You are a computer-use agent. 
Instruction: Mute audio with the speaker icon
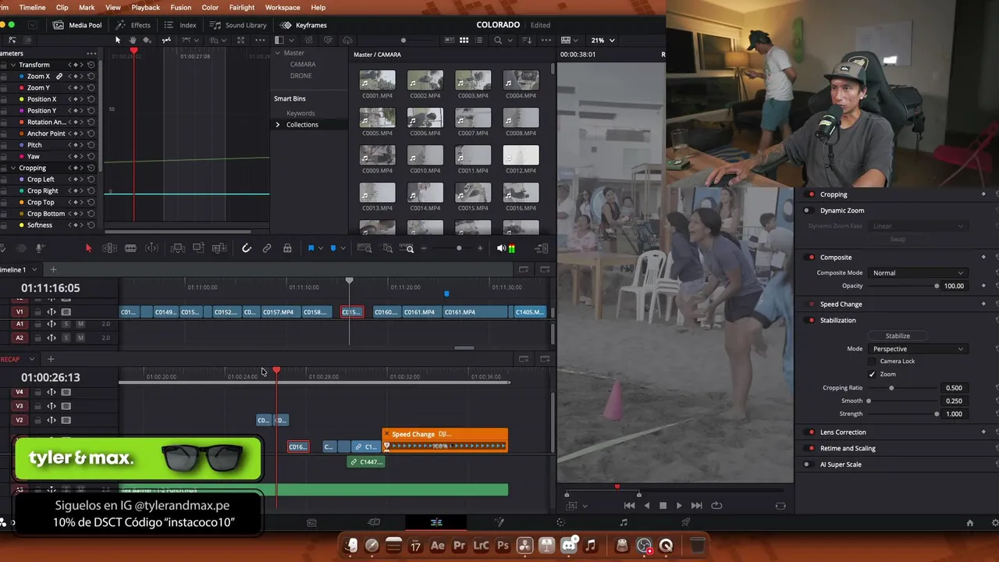click(x=501, y=248)
